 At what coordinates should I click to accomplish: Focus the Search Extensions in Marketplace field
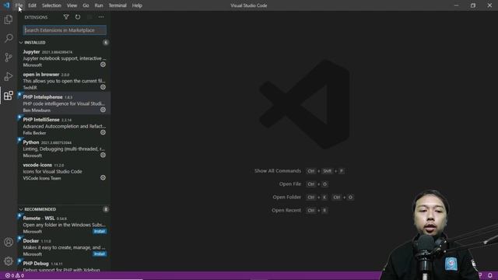65,30
